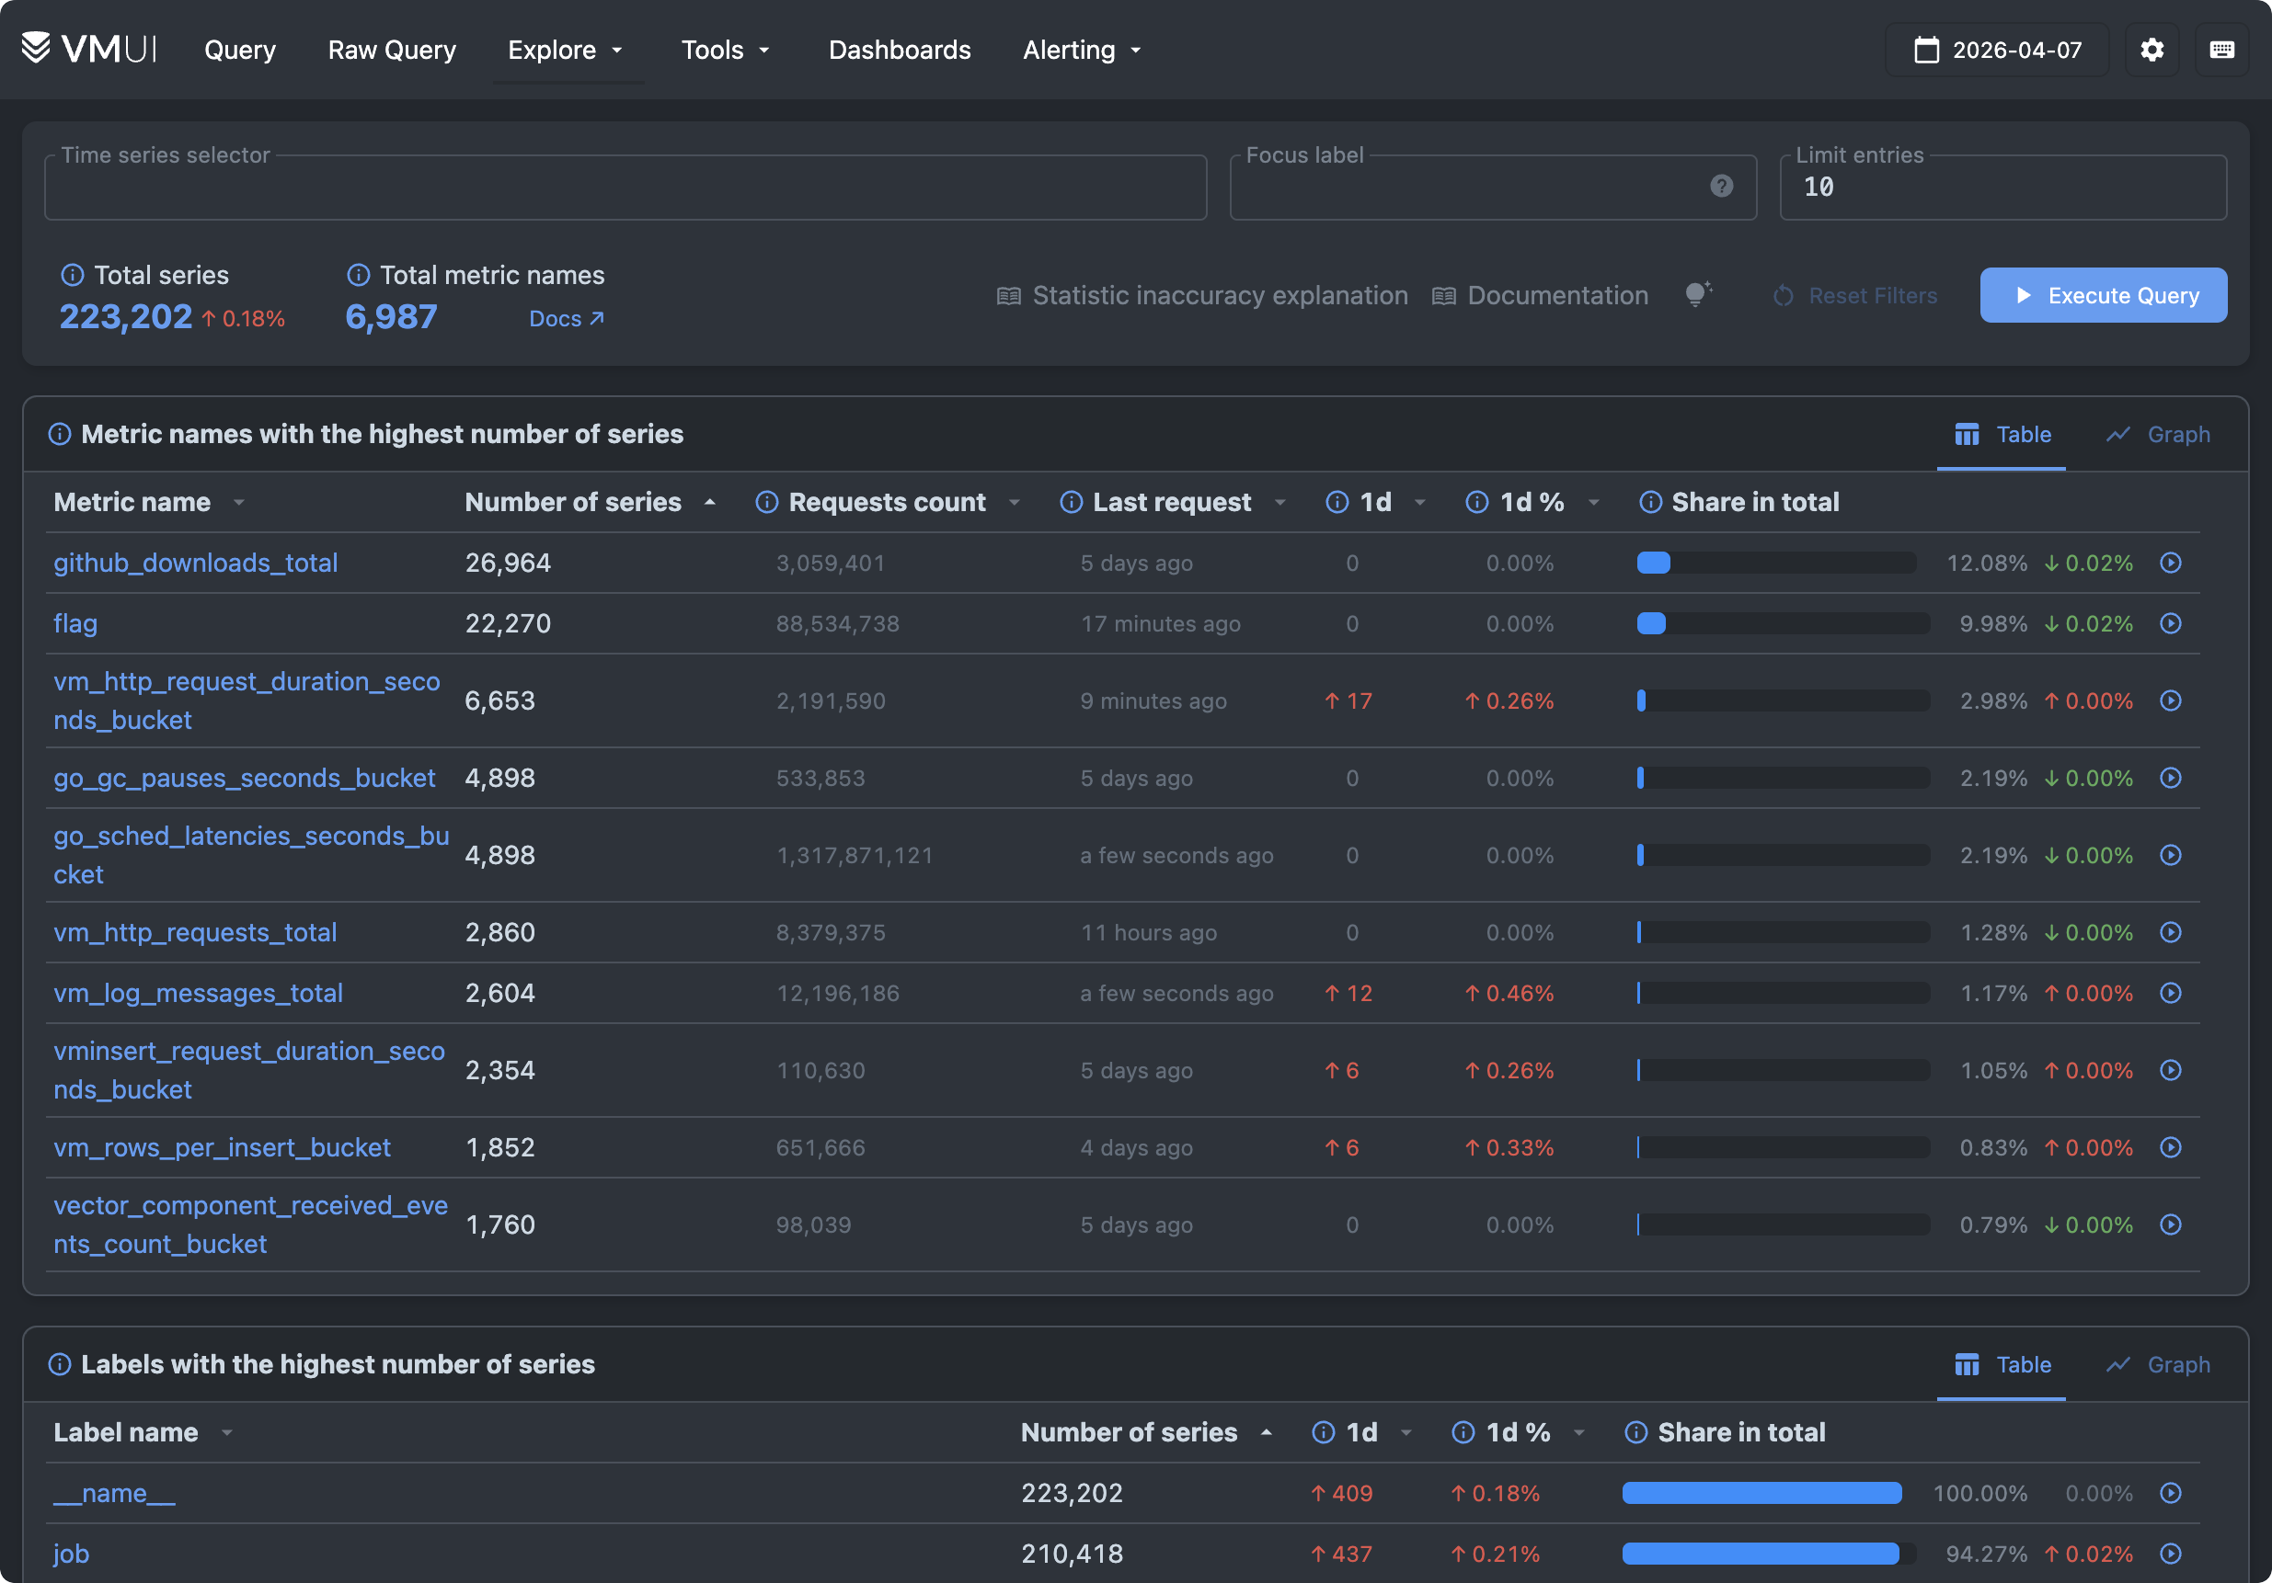Click the share-in-total bar for flag metric
Screen dimensions: 2272x1583
(x=1781, y=624)
